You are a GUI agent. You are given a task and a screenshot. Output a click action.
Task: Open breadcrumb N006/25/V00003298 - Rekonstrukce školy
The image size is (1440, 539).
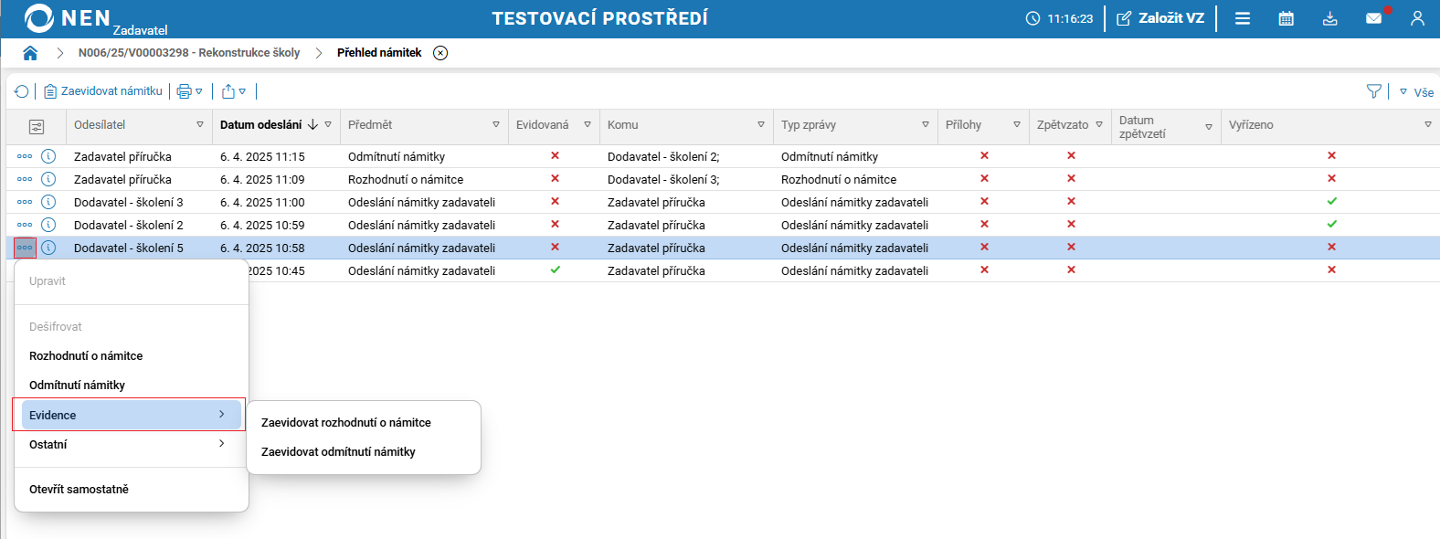[189, 53]
